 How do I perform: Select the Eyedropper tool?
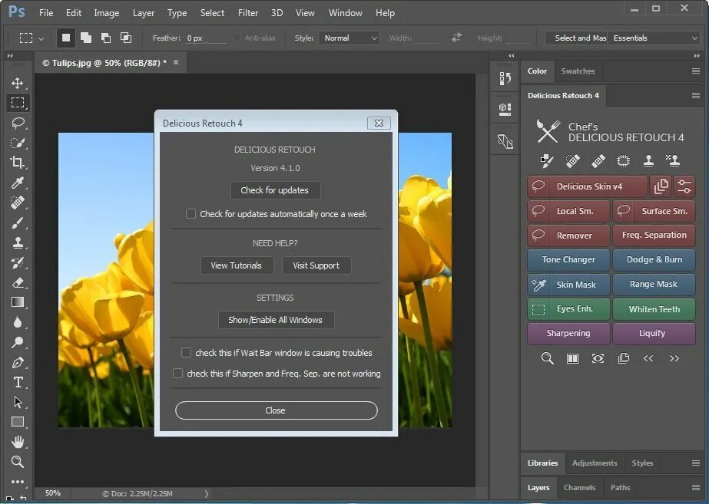[x=18, y=183]
